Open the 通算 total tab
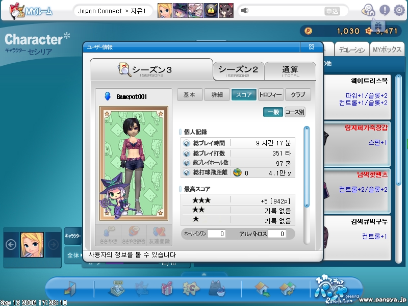The height and width of the screenshot is (306, 408). [x=290, y=70]
